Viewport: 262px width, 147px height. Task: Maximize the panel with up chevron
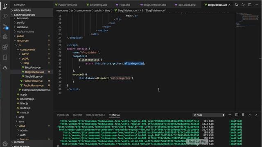[x=250, y=115]
